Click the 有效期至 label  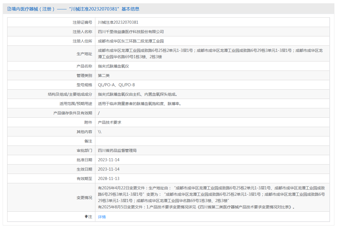(x=84, y=179)
